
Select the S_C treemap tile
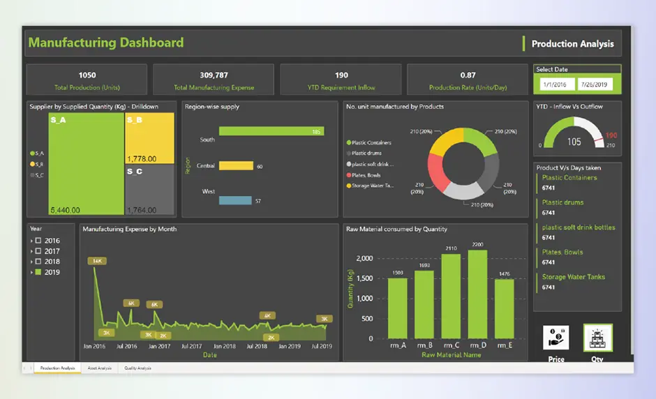[150, 190]
